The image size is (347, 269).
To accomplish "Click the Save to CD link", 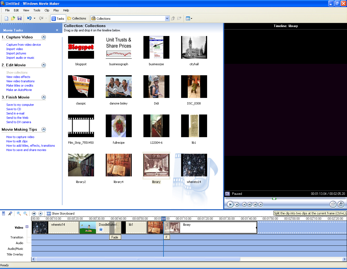I will (14, 109).
